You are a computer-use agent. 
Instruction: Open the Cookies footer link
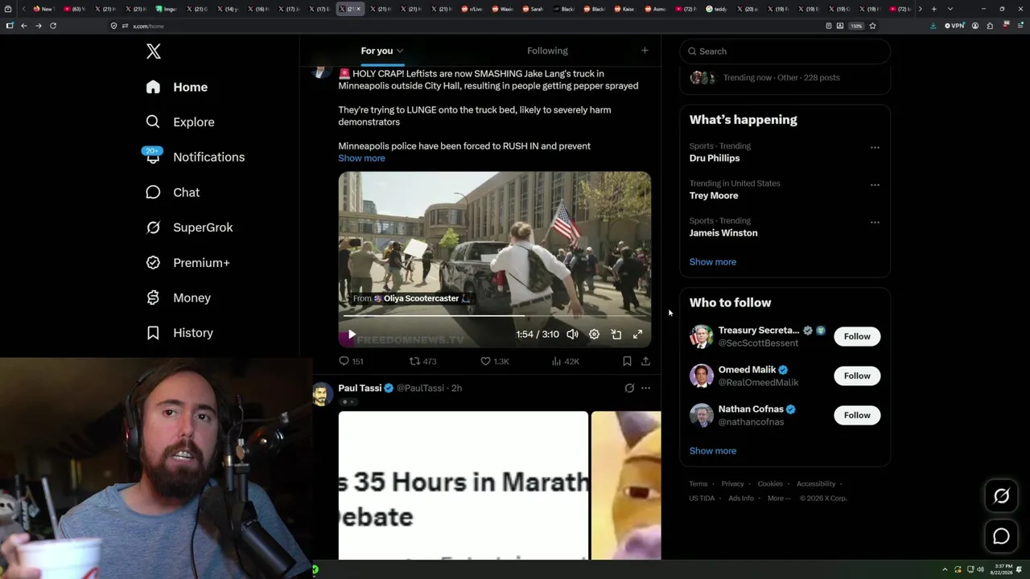click(770, 484)
